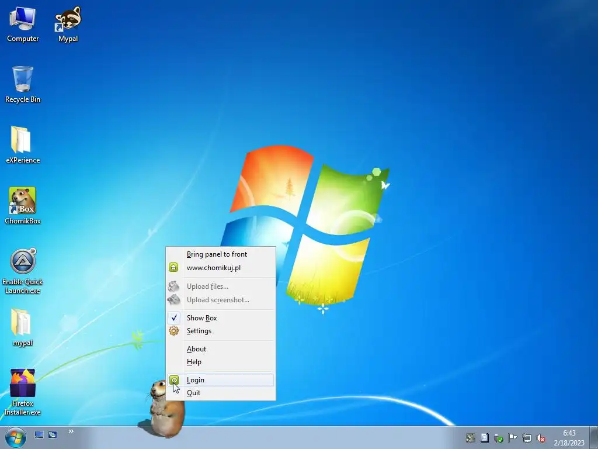The image size is (598, 449).
Task: Select Quit in the context menu
Action: pos(220,393)
